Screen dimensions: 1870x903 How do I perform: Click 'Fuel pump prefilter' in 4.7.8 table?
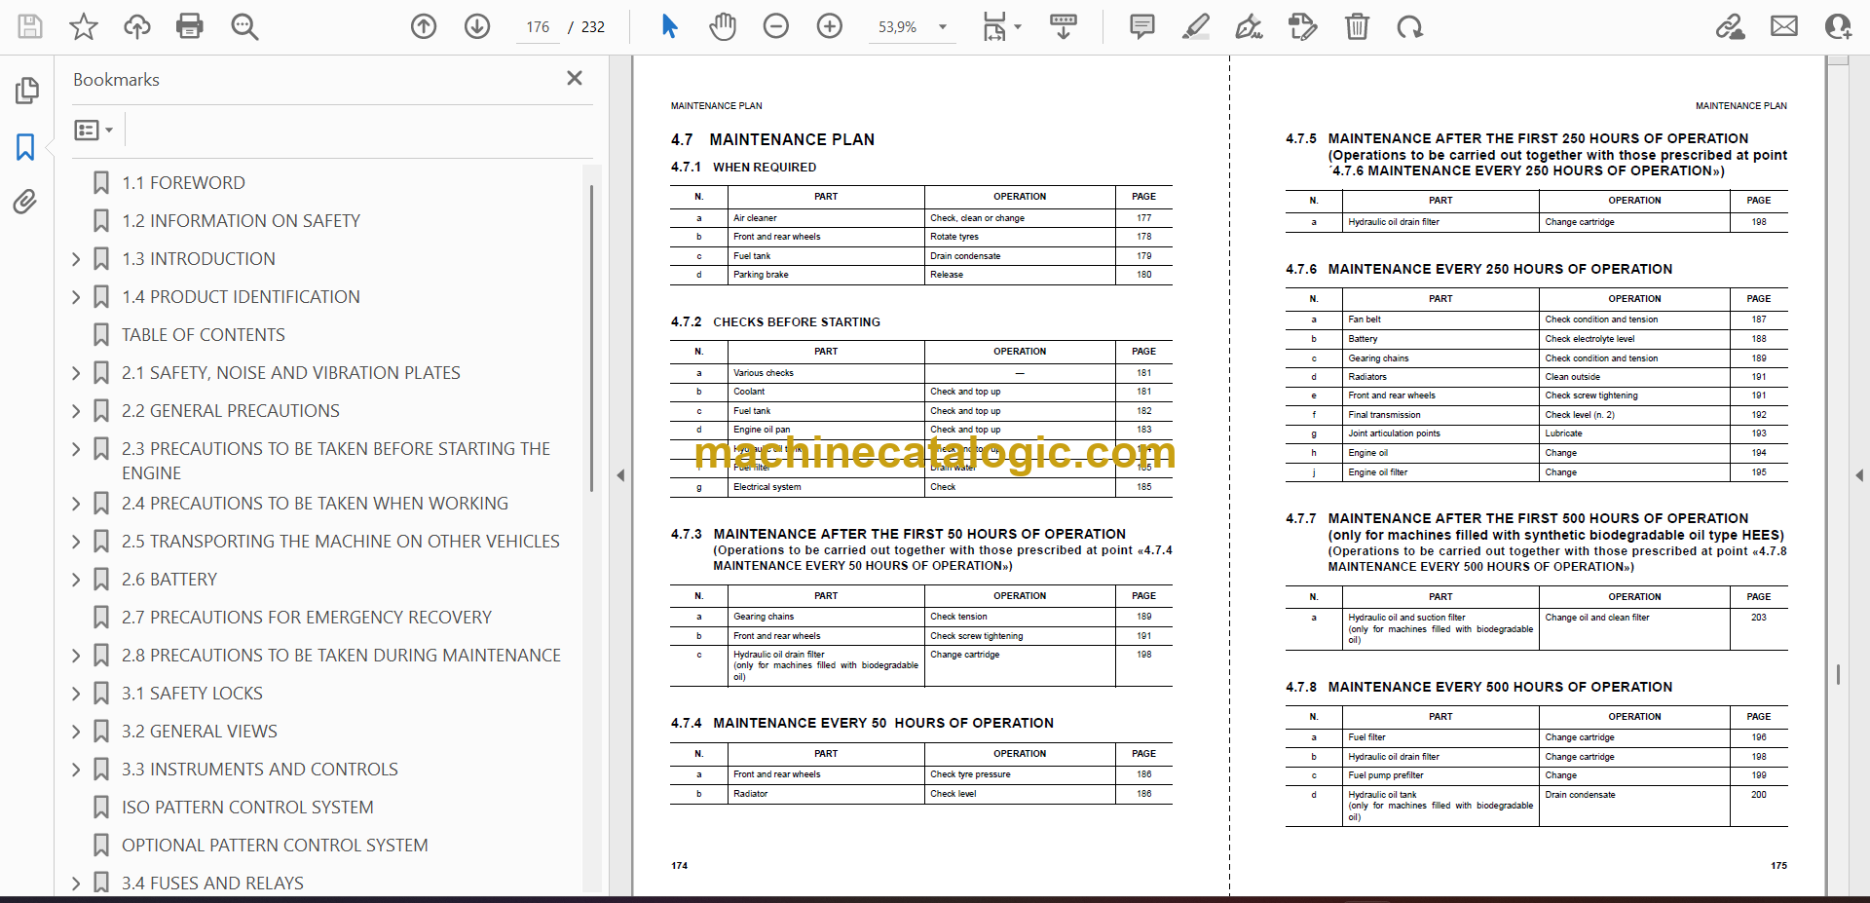1386,775
